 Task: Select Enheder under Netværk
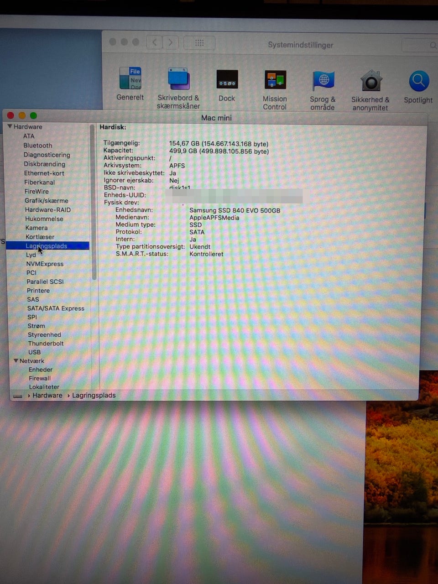click(41, 370)
